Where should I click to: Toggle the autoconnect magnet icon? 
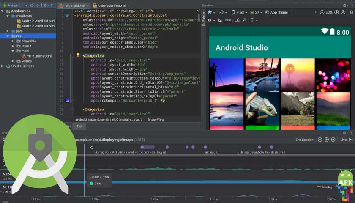220,20
